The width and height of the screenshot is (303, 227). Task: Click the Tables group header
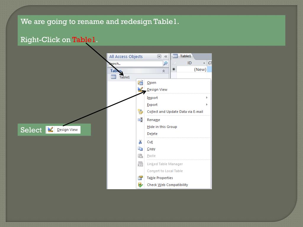pyautogui.click(x=138, y=71)
